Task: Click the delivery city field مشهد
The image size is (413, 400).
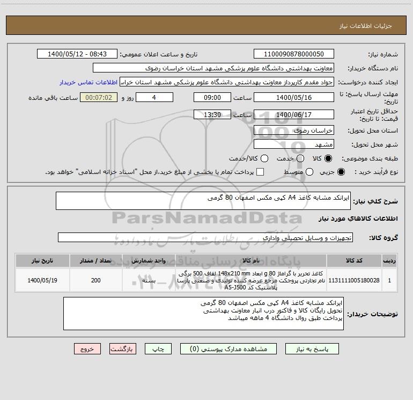Action: pyautogui.click(x=294, y=144)
